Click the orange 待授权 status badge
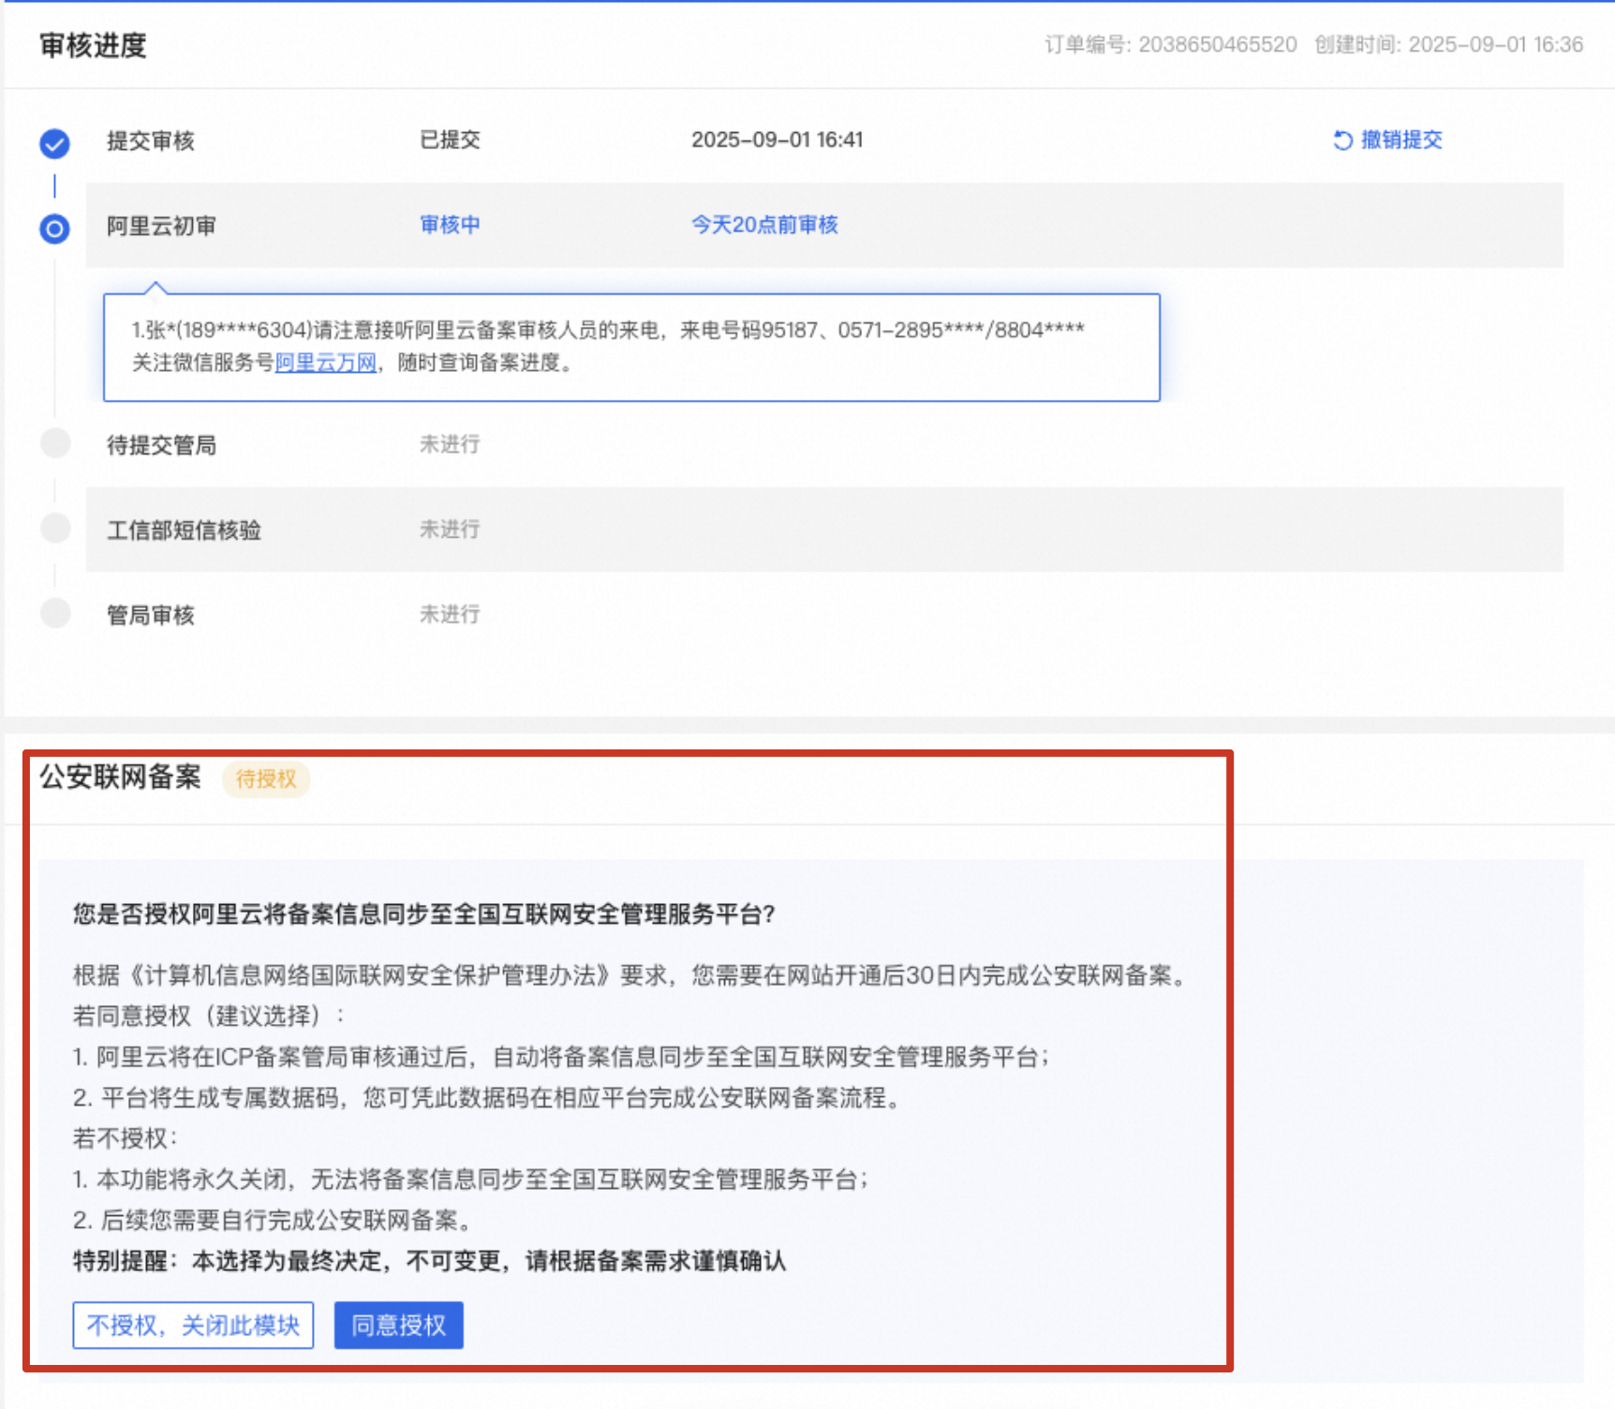1615x1409 pixels. pyautogui.click(x=266, y=779)
